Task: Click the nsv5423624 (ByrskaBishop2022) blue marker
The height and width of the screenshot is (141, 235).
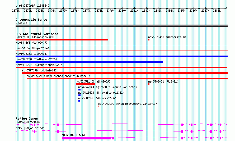Action: pos(79,95)
